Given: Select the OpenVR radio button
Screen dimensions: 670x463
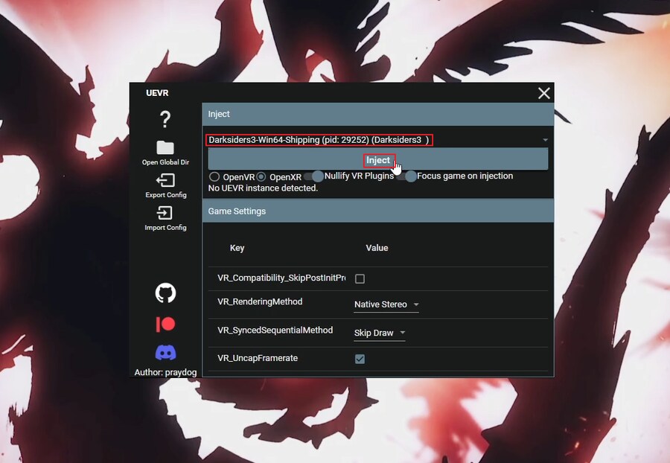Looking at the screenshot, I should [x=214, y=177].
